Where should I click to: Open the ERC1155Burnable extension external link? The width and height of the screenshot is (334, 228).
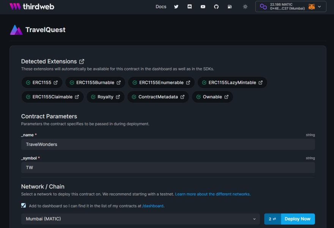coord(118,82)
